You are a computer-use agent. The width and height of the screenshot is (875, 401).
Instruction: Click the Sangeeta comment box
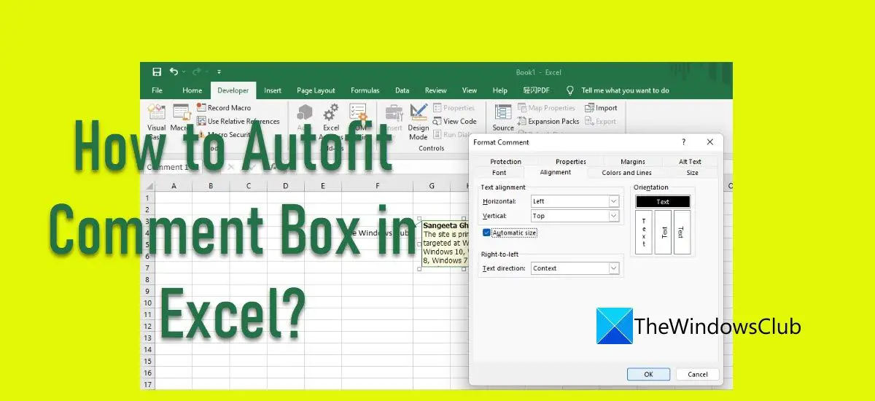click(445, 244)
